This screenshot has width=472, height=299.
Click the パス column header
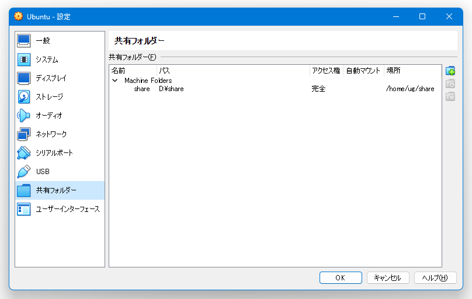(233, 71)
